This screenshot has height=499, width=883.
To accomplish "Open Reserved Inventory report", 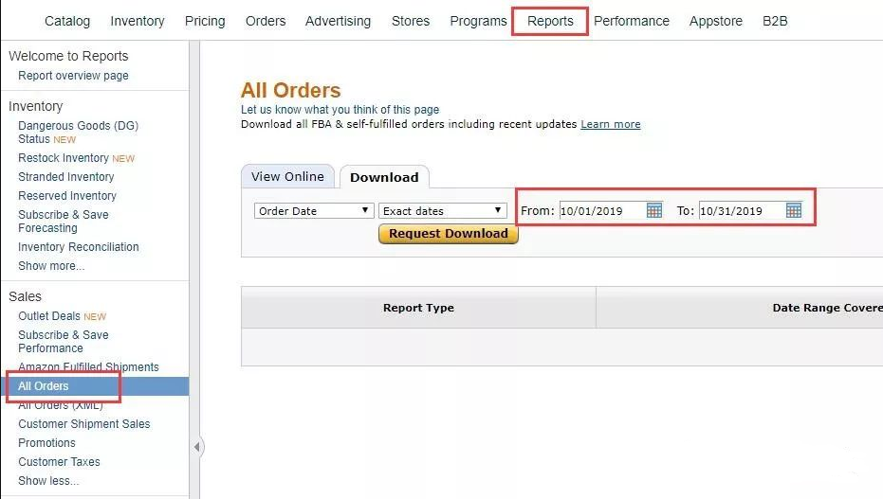I will tap(67, 196).
